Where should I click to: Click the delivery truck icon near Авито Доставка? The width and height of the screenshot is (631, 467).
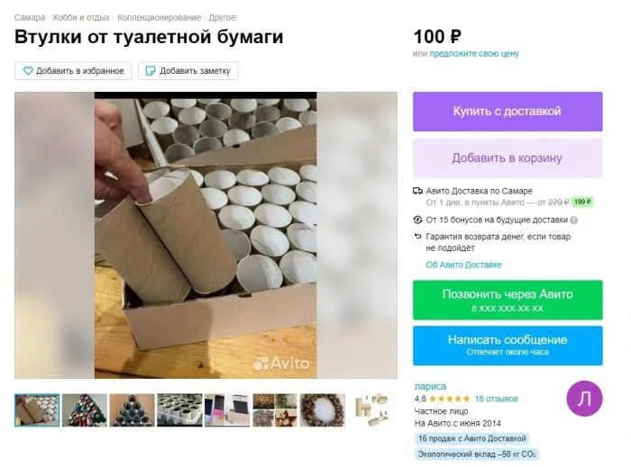pos(417,191)
